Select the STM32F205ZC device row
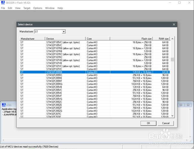Image resolution: width=194 pixels, height=149 pixels. coord(95,102)
